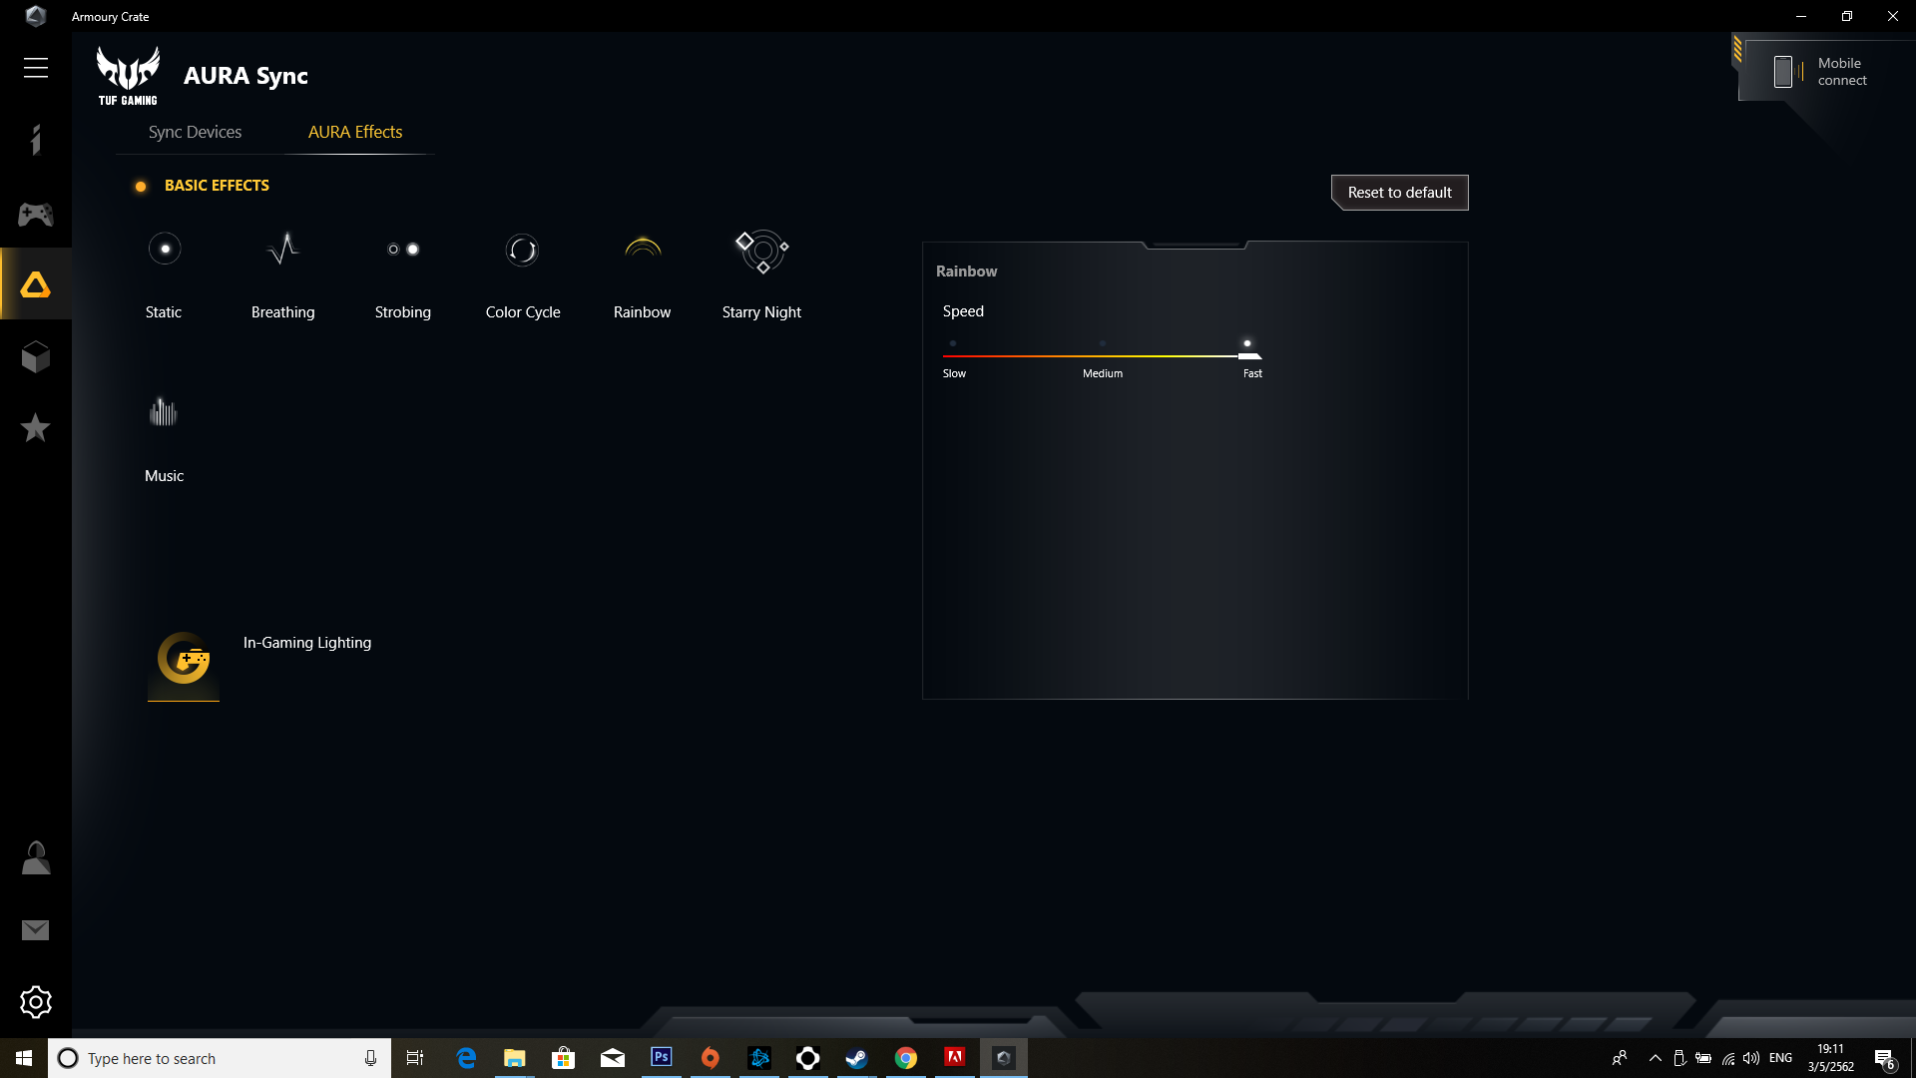Open Steam from taskbar
The image size is (1916, 1078).
pos(857,1058)
